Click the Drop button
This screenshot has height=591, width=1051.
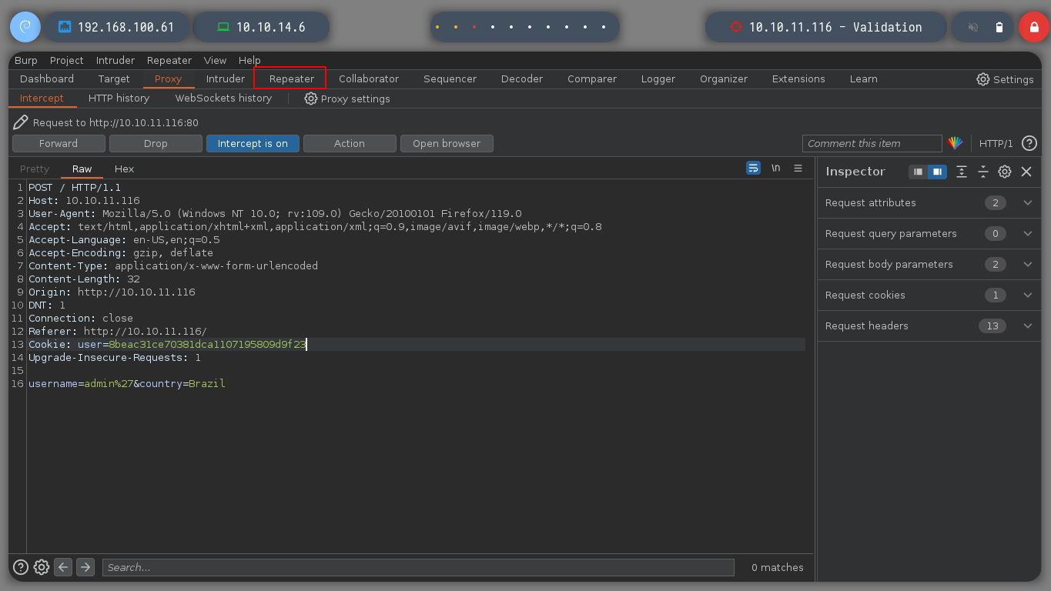[x=156, y=144]
